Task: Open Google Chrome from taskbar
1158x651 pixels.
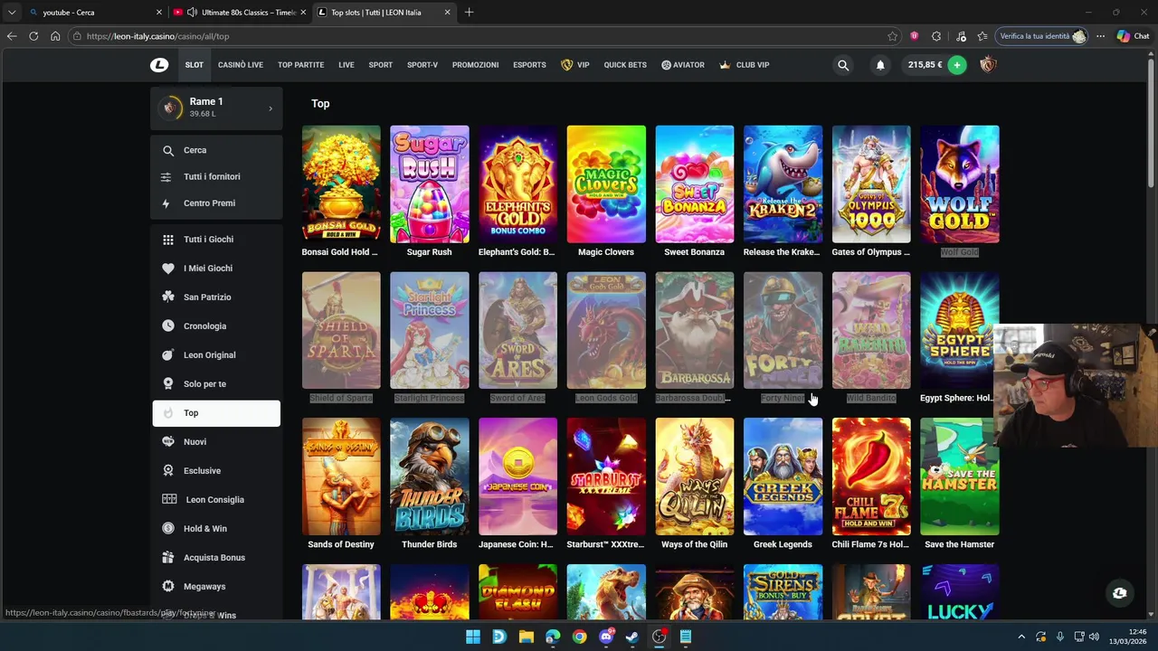Action: coord(579,637)
